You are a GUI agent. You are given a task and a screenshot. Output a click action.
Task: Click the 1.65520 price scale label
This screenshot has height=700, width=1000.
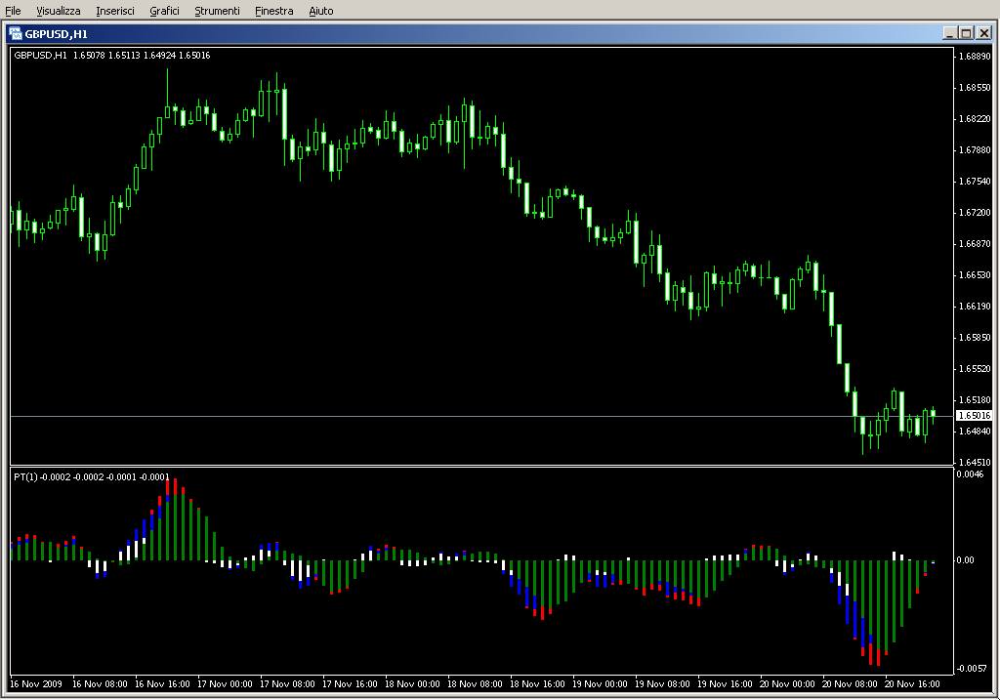[x=976, y=368]
